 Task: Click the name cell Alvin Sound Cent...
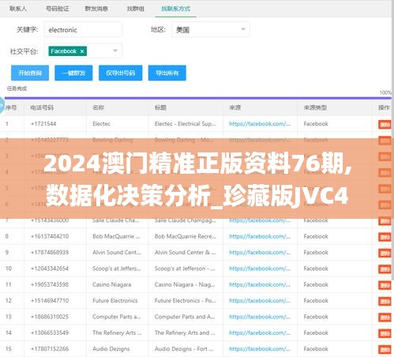pos(117,252)
